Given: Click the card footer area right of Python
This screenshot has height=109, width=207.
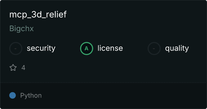Looking at the screenshot, I should tap(124, 96).
